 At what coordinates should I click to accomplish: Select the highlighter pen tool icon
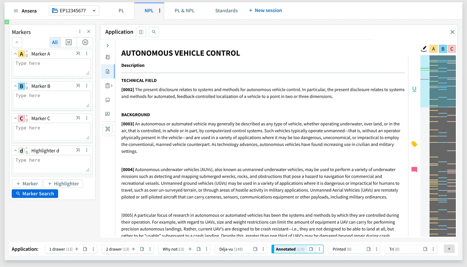(424, 49)
